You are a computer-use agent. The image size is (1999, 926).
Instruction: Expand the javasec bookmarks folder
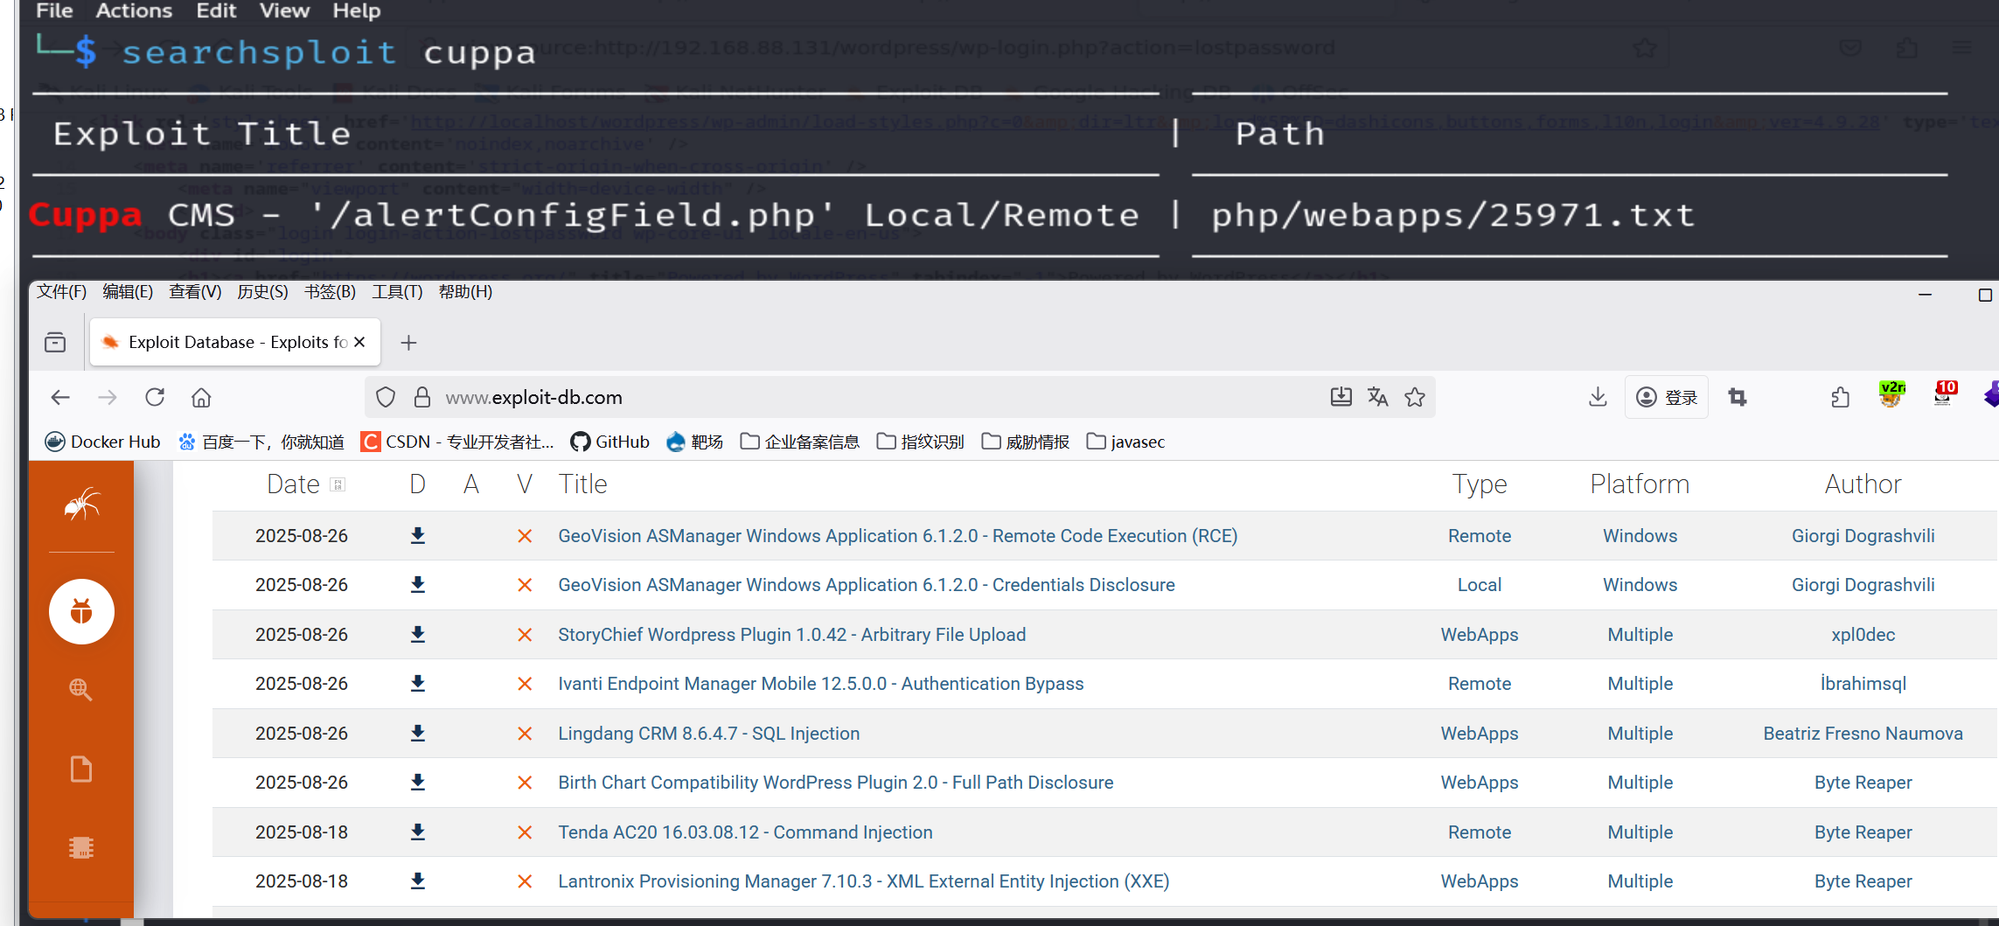(1126, 442)
